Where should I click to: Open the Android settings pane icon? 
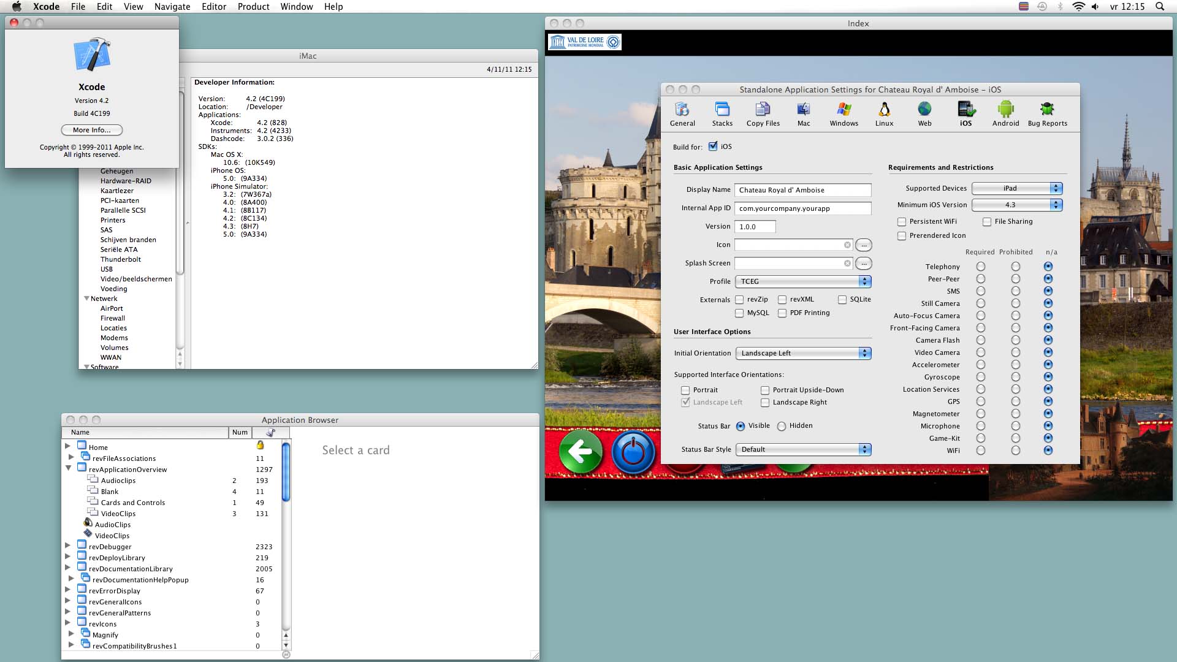click(1005, 110)
